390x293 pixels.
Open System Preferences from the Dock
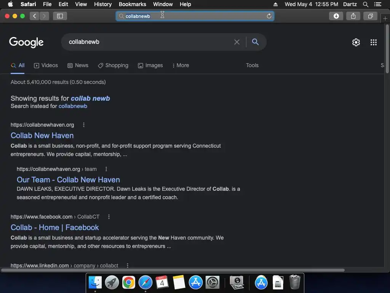pos(213,283)
